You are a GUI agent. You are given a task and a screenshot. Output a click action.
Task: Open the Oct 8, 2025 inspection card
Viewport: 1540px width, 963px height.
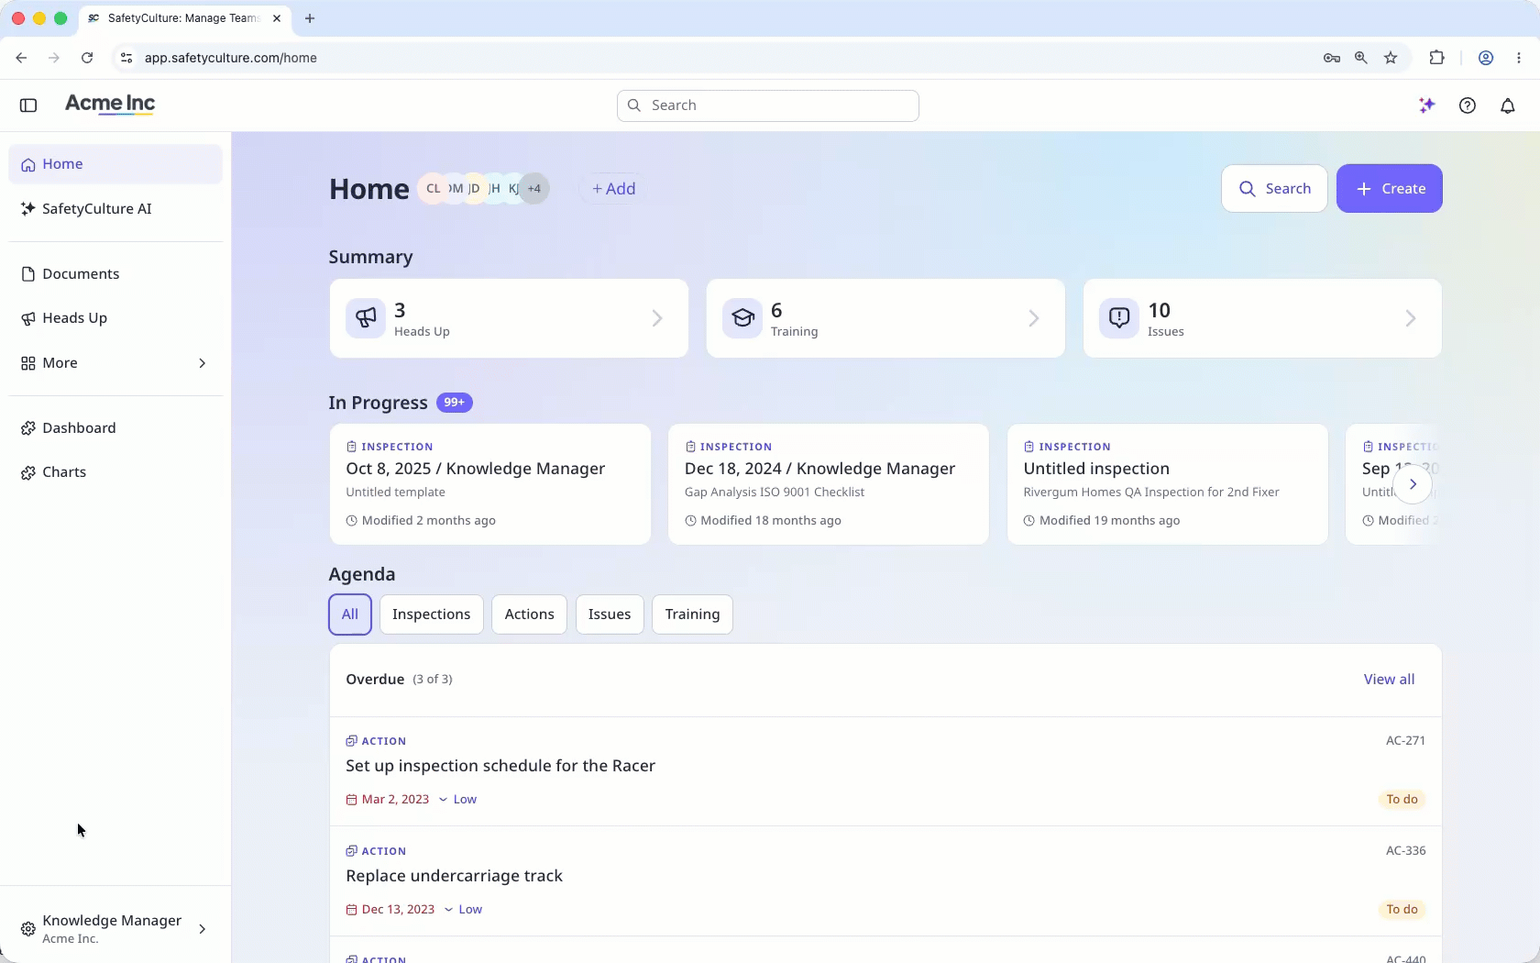[x=490, y=484]
